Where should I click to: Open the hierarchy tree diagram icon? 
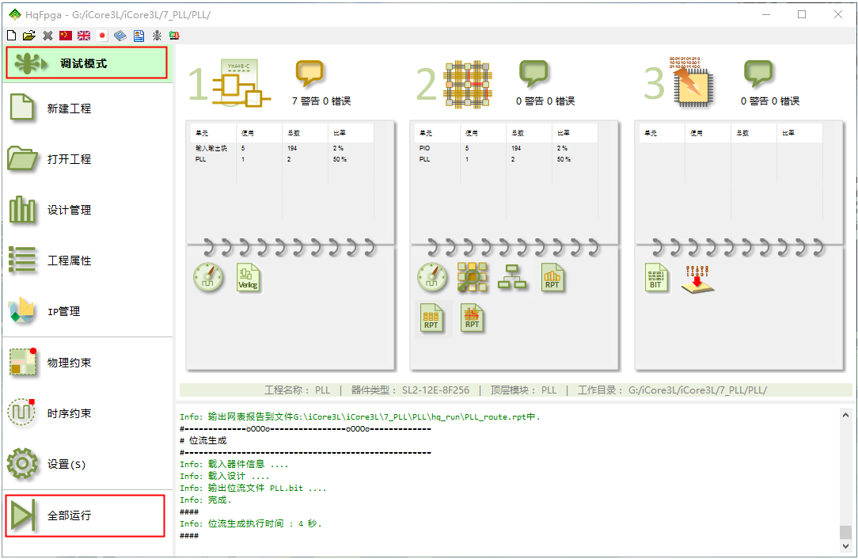click(x=512, y=278)
